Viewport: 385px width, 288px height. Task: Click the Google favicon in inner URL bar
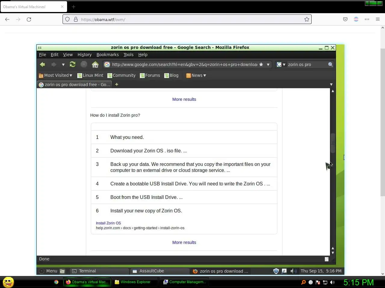(107, 64)
